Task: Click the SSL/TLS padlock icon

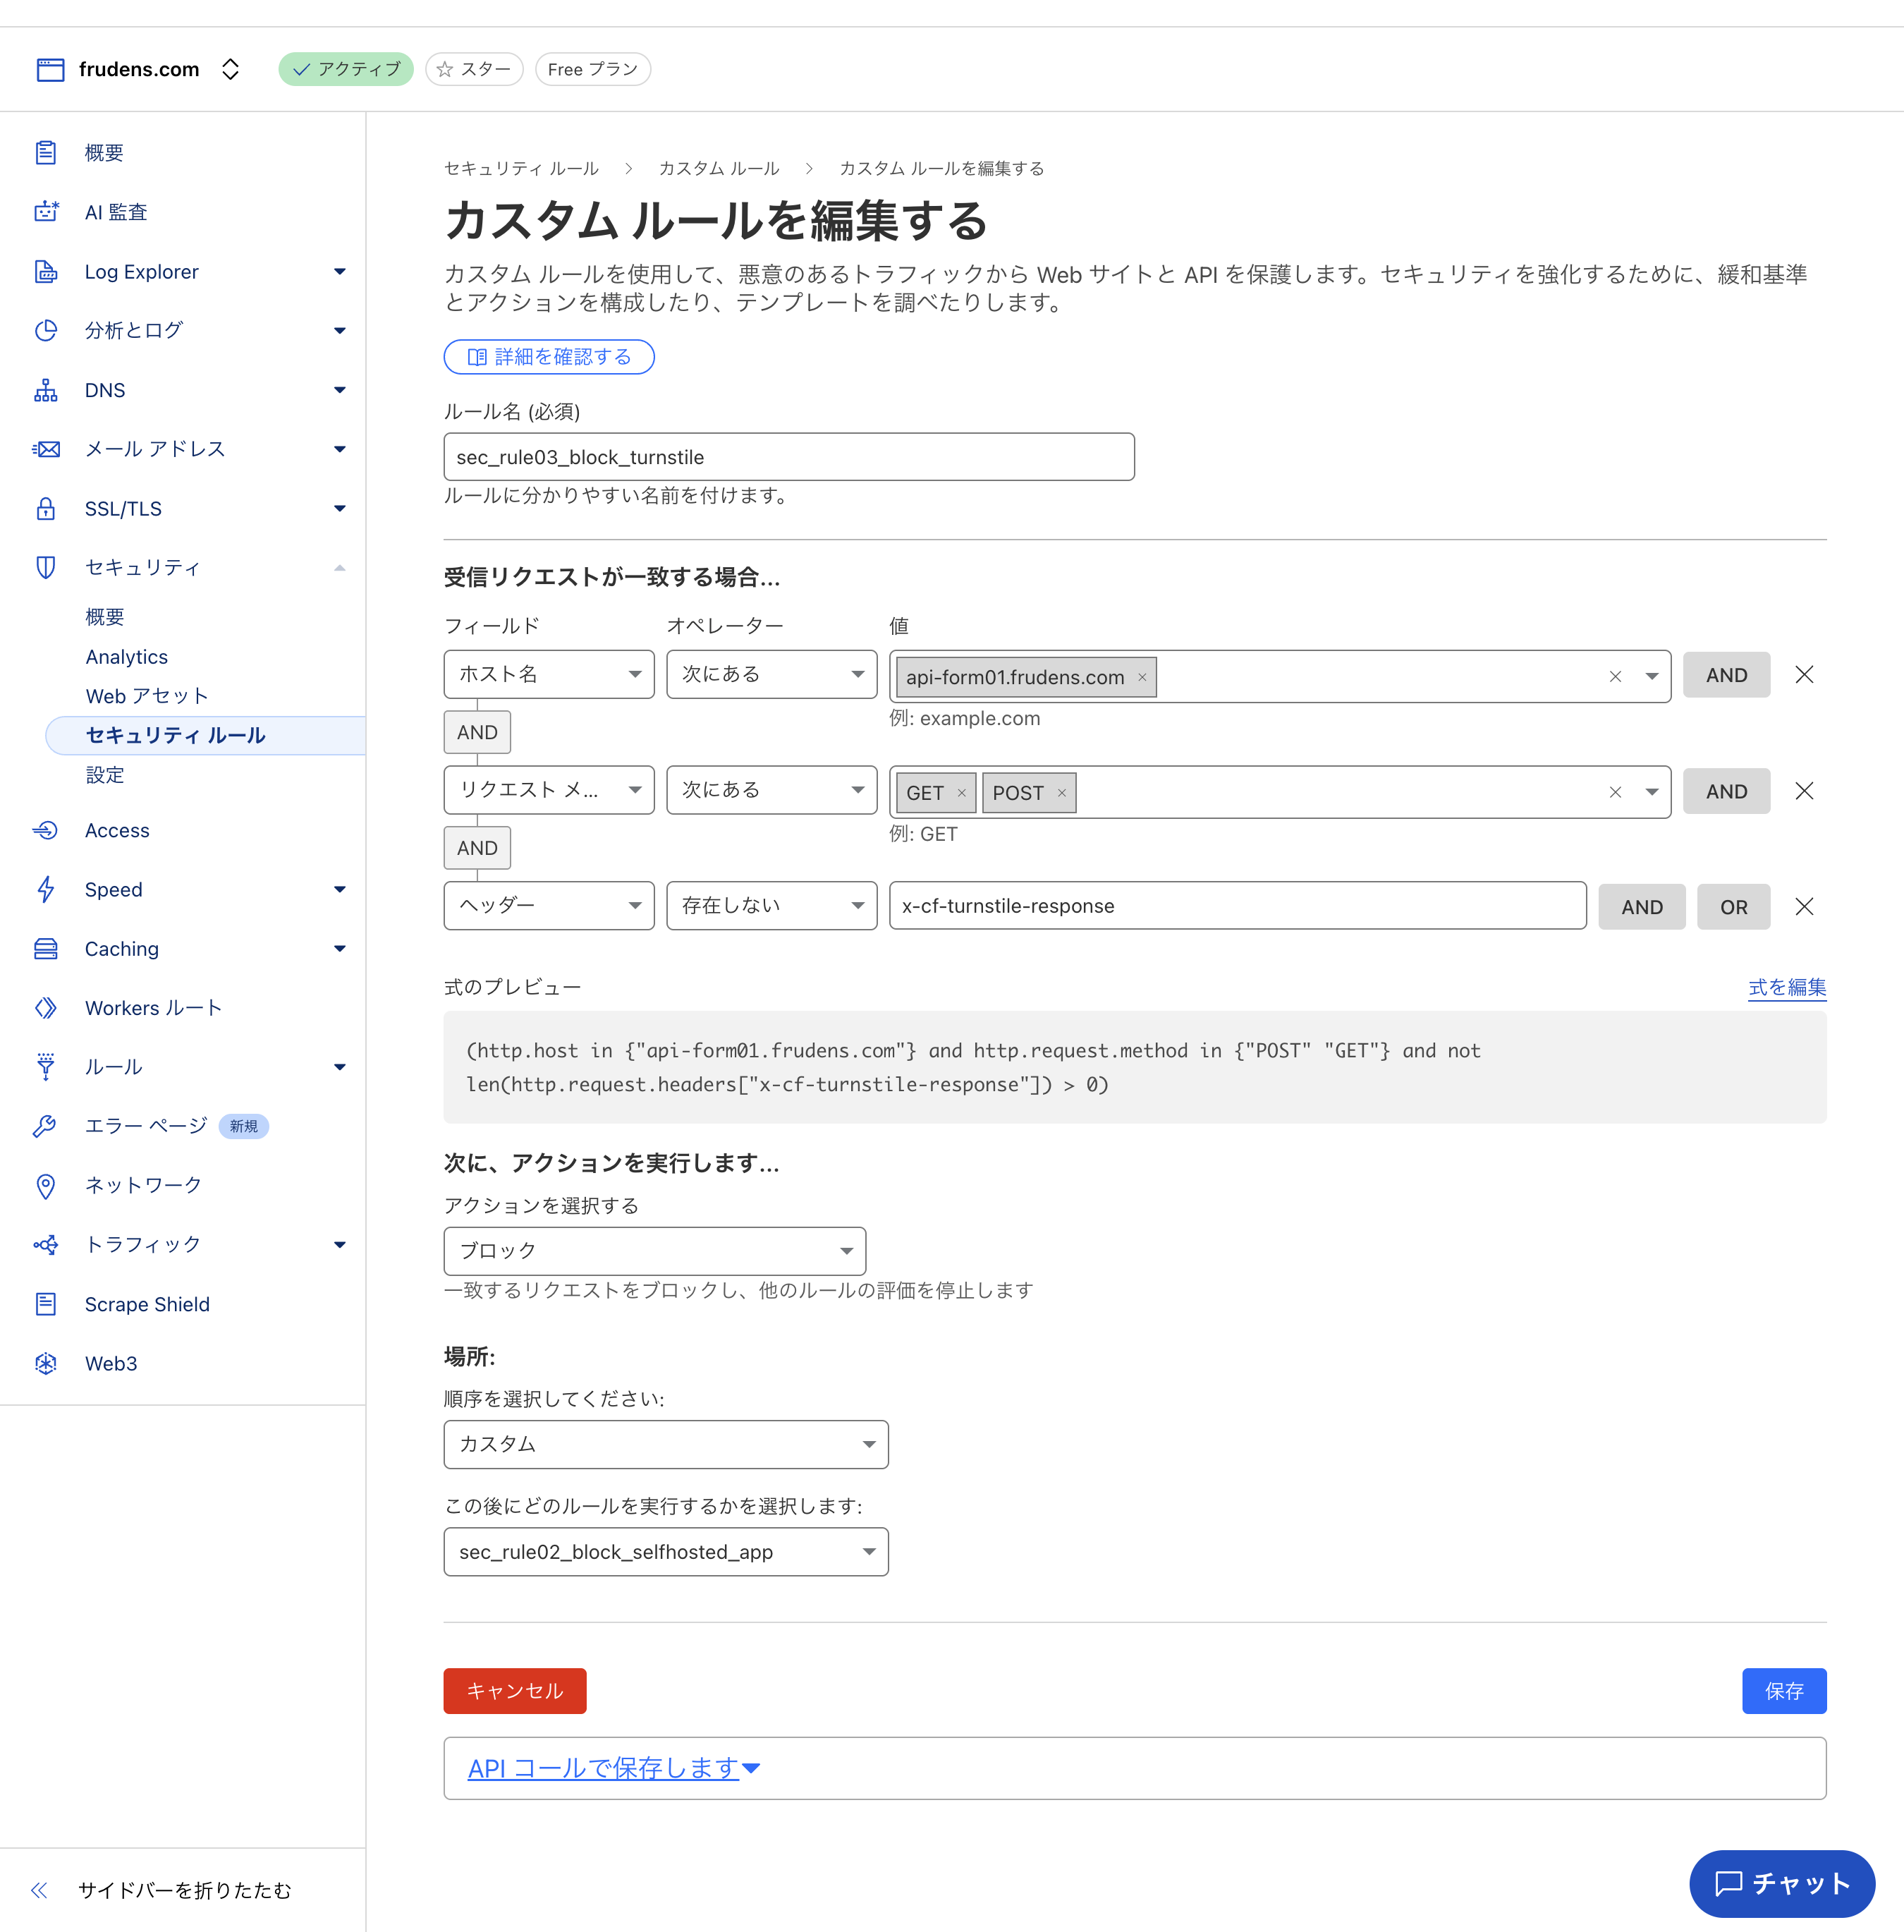Action: [46, 508]
